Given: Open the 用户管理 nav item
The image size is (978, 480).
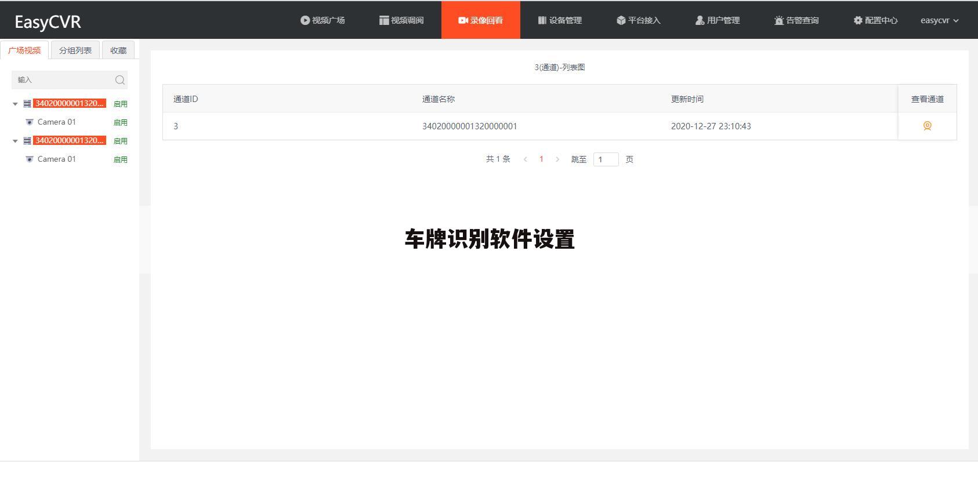Looking at the screenshot, I should [717, 20].
